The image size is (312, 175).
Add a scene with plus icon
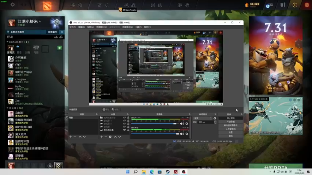point(71,137)
